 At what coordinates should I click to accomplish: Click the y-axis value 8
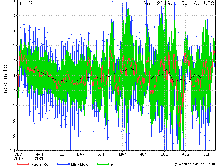point(14,16)
